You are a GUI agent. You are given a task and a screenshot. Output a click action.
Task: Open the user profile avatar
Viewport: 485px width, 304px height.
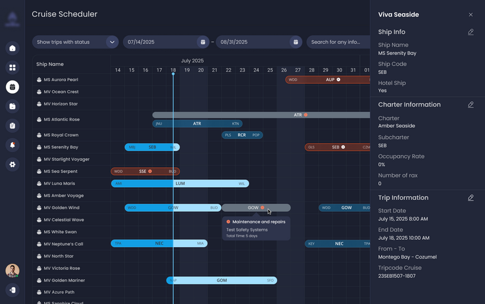12,271
